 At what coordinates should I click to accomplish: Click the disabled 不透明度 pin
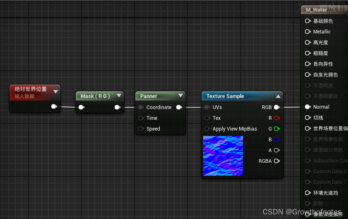click(307, 86)
